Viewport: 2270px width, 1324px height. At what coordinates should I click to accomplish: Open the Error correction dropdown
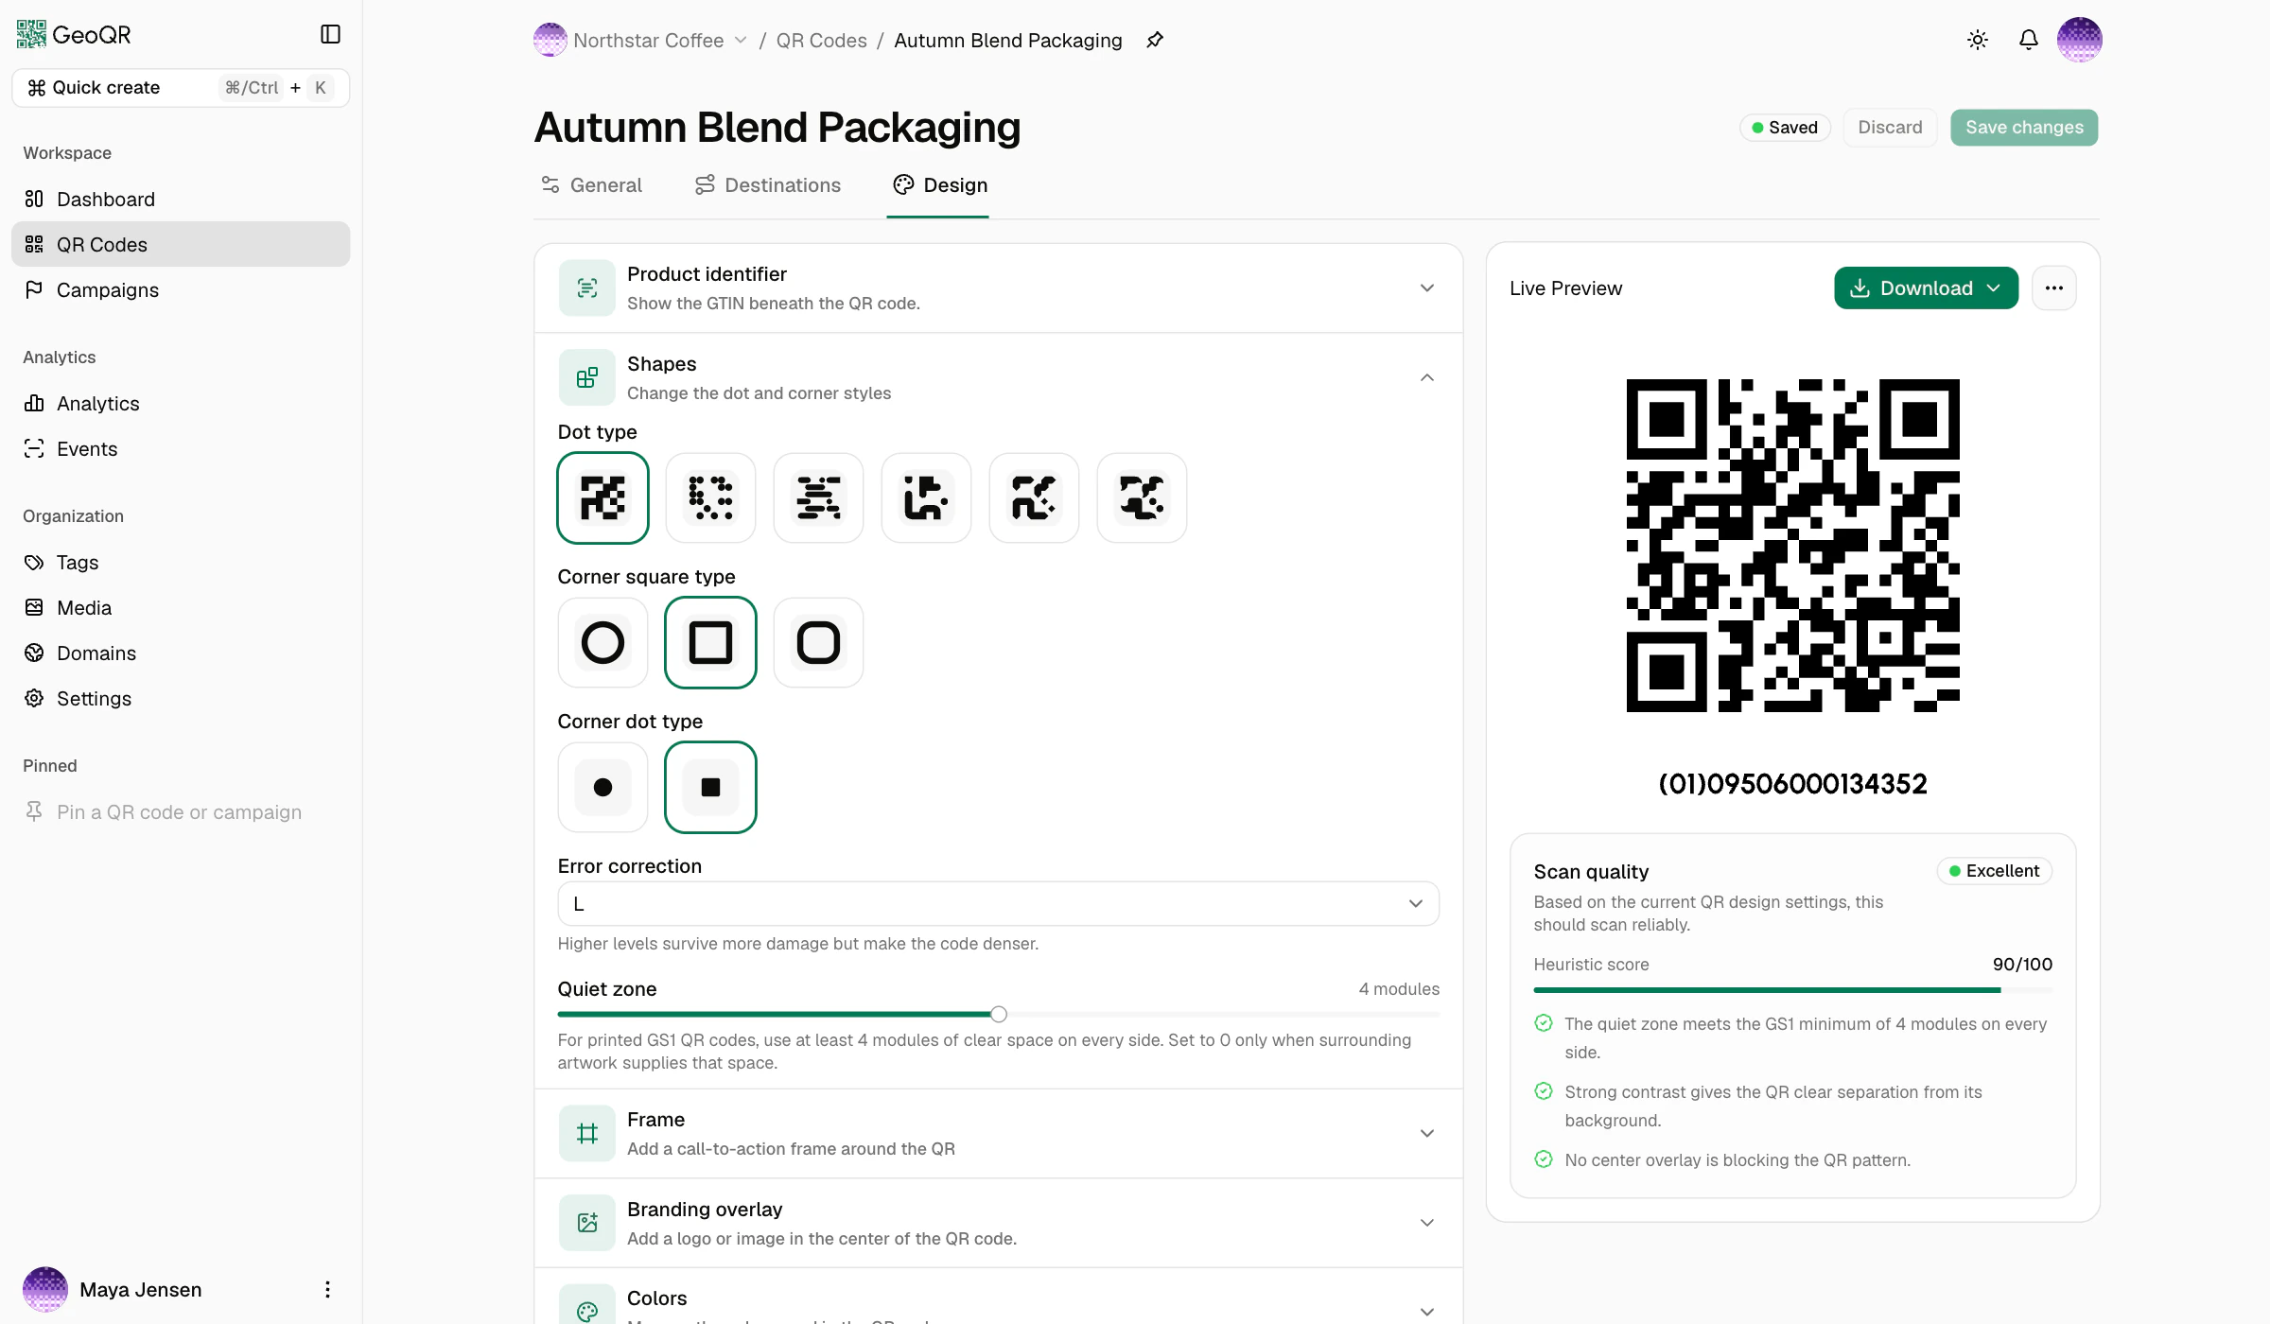tap(998, 903)
